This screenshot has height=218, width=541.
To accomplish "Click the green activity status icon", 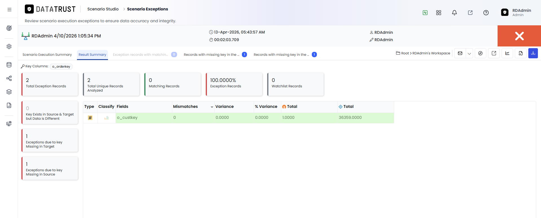I will (x=425, y=13).
